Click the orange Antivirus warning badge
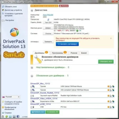Image resolution: width=119 pixels, height=119 pixels. pos(64,6)
